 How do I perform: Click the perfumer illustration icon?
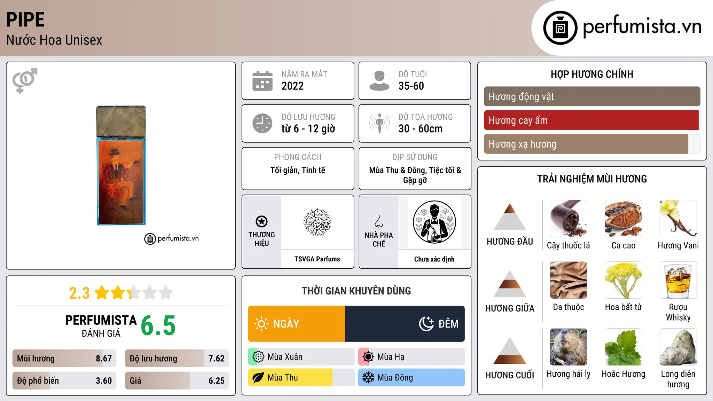pos(434,222)
